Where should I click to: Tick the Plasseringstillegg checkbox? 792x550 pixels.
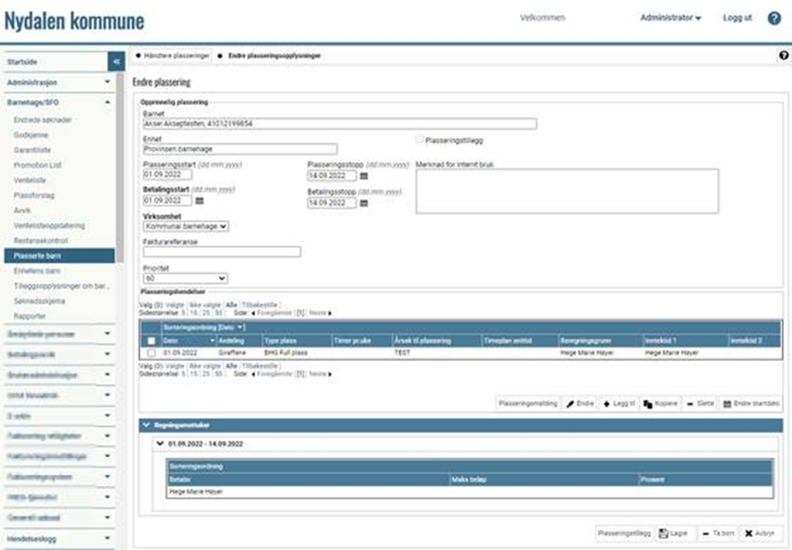pyautogui.click(x=419, y=140)
